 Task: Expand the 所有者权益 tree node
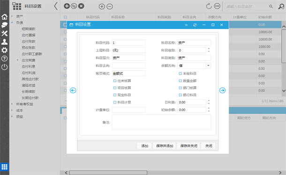pyautogui.click(x=12, y=104)
